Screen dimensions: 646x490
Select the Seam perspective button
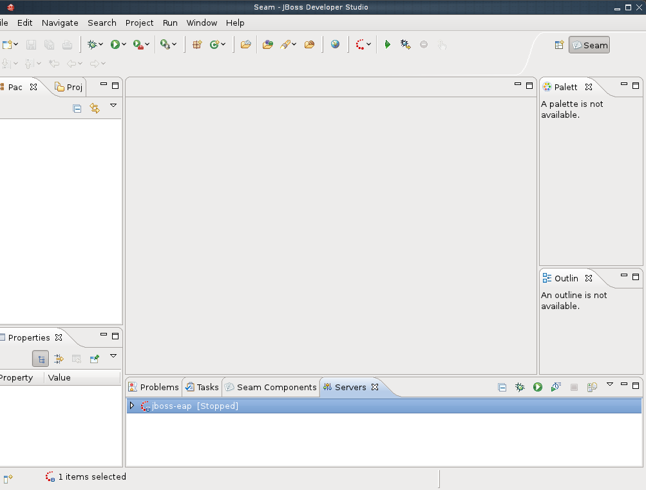click(x=589, y=45)
